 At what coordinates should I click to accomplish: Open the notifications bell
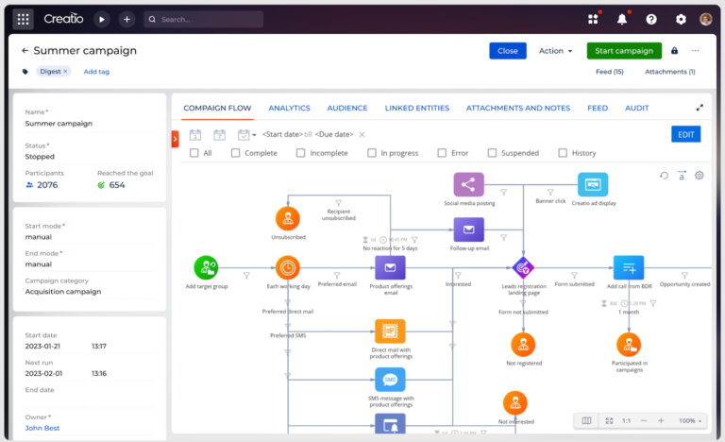coord(622,19)
